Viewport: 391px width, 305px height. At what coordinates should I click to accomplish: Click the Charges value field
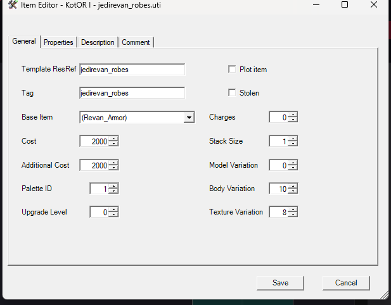coord(279,117)
